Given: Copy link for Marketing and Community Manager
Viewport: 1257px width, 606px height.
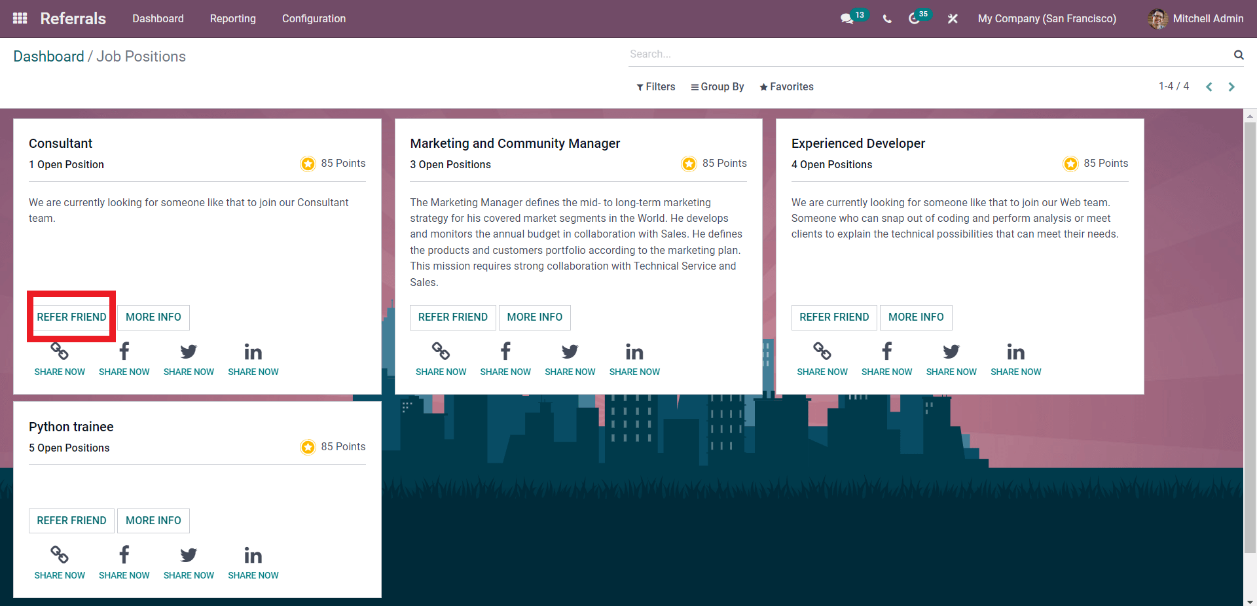Looking at the screenshot, I should 441,351.
